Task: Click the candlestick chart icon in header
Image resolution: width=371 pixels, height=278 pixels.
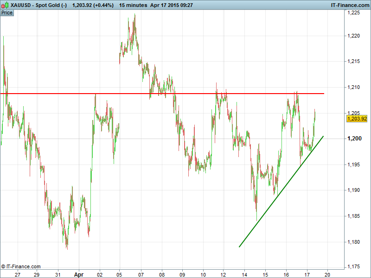Action: (x=5, y=5)
